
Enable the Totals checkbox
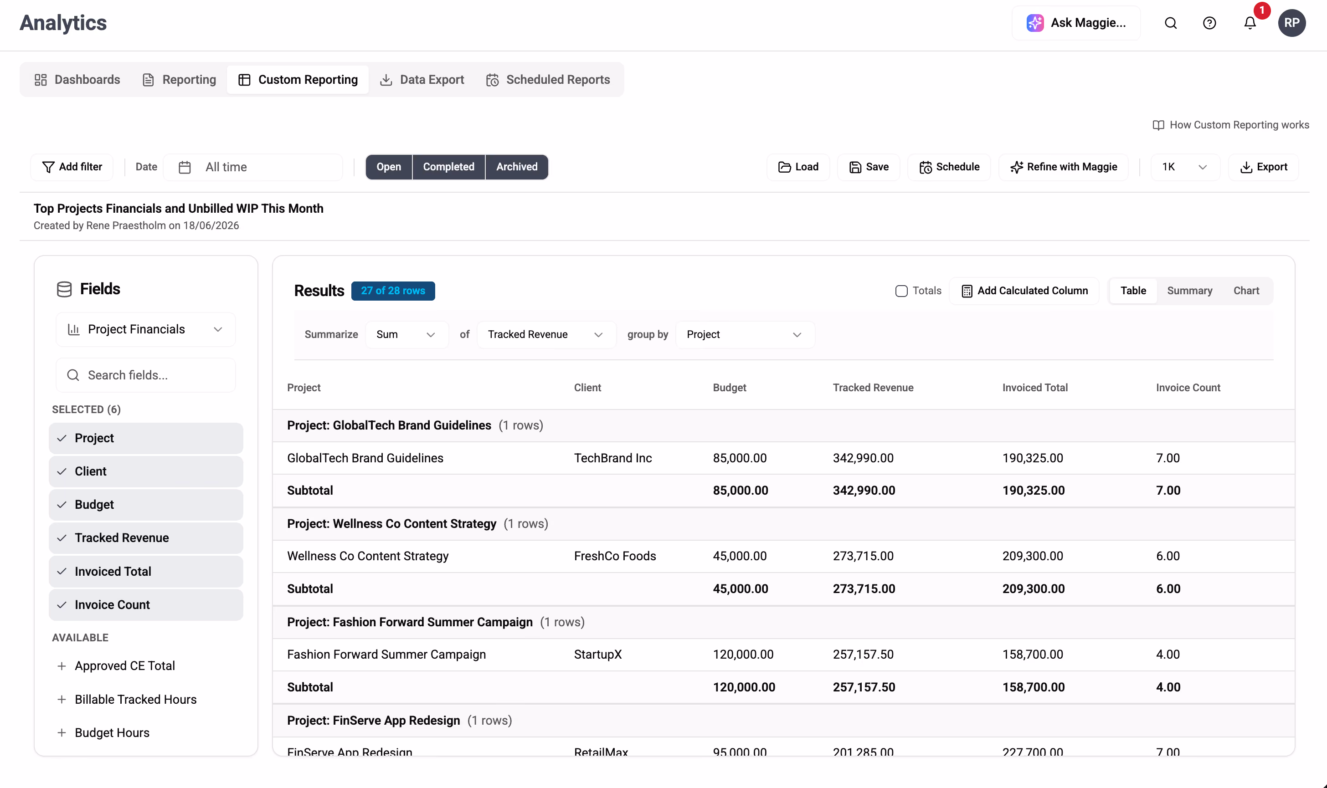click(x=901, y=291)
